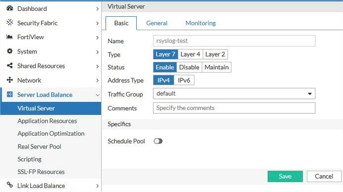The height and width of the screenshot is (192, 343).
Task: Set status to Maintain
Action: 217,67
